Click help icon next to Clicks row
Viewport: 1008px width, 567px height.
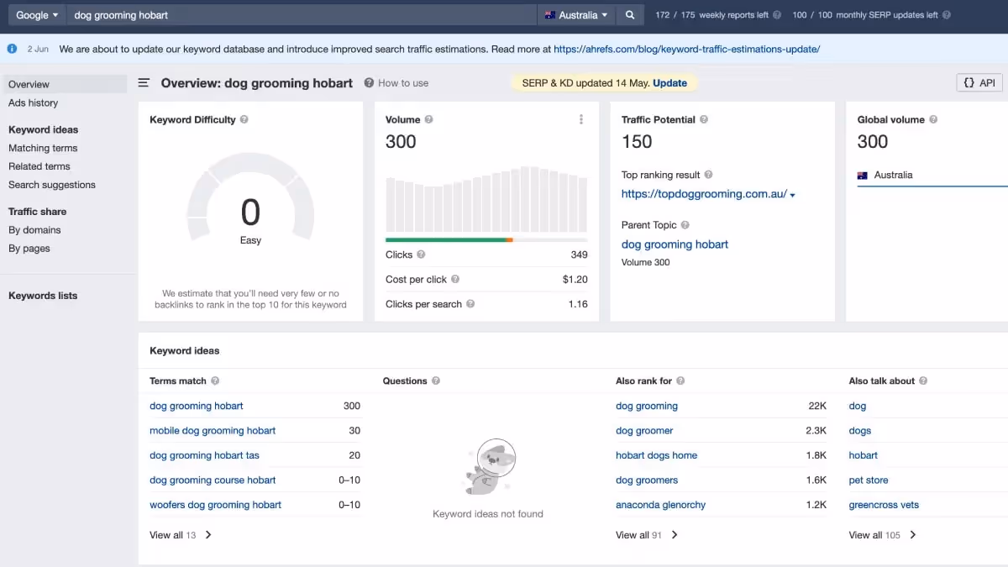(x=421, y=255)
